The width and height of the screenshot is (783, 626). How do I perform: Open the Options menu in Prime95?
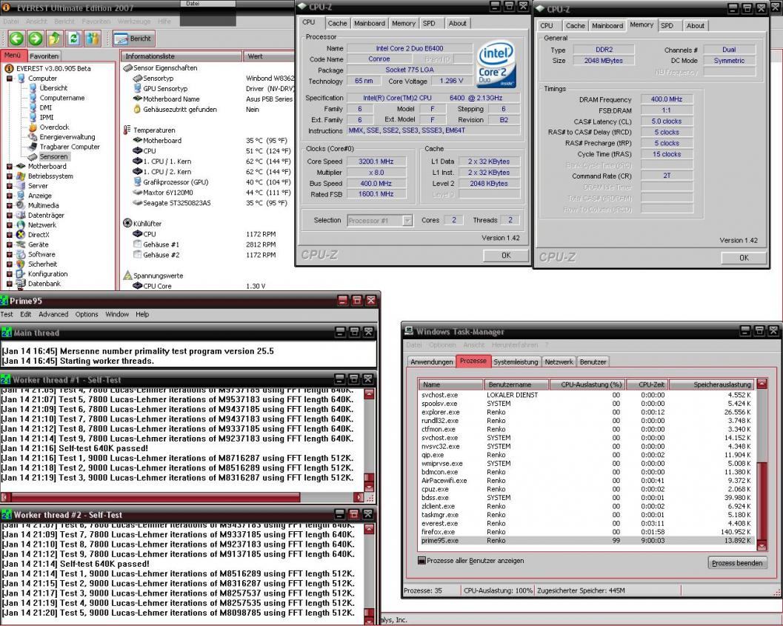tap(87, 315)
